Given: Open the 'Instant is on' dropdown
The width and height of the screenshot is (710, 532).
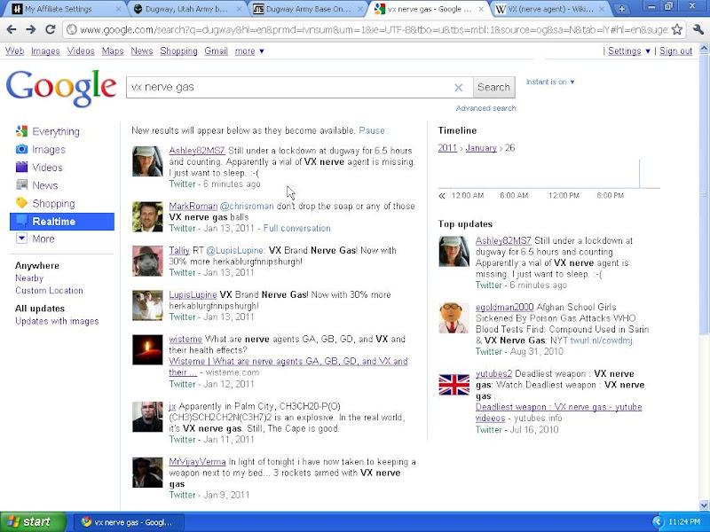Looking at the screenshot, I should [x=550, y=82].
